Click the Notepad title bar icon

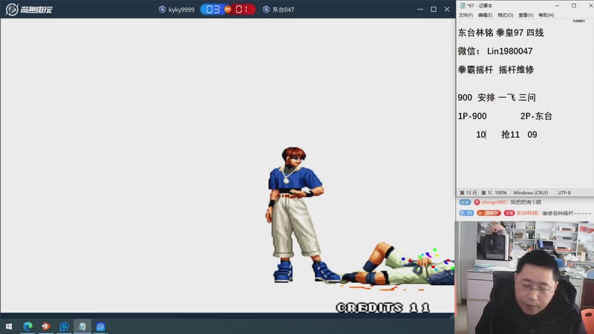[x=462, y=6]
